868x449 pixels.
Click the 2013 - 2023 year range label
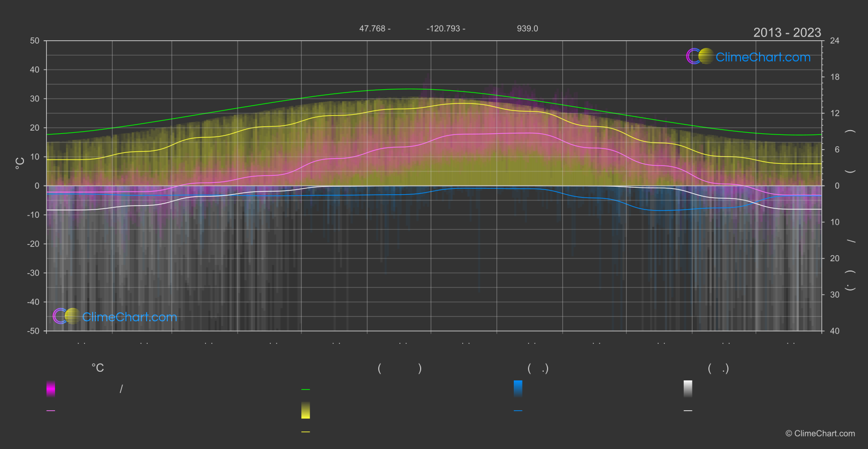click(x=787, y=33)
